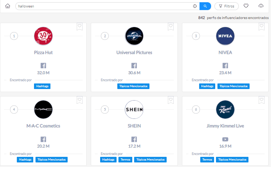Click Hashtags tag on Pizza Hut card
This screenshot has height=171, width=272.
point(42,86)
